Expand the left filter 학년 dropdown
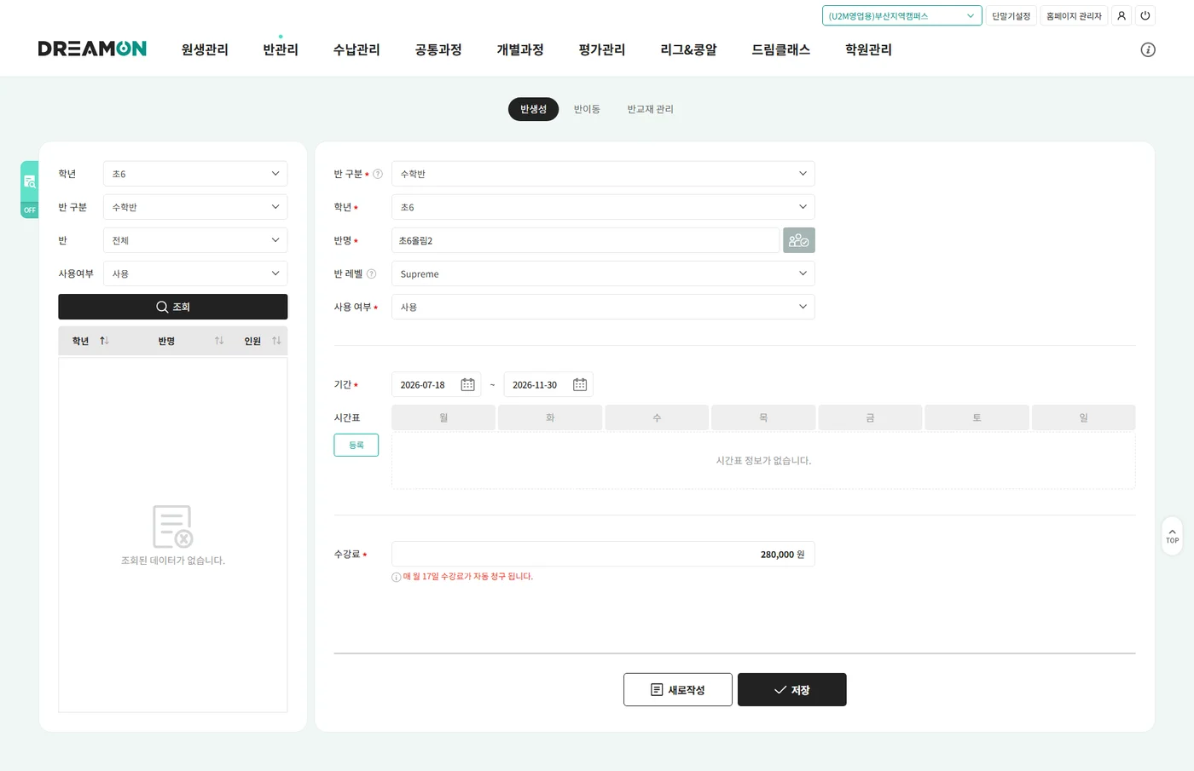 click(x=195, y=174)
